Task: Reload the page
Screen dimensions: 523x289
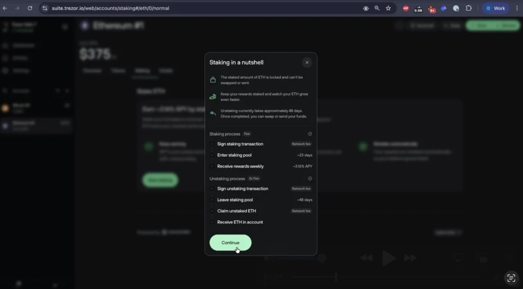Action: click(30, 8)
